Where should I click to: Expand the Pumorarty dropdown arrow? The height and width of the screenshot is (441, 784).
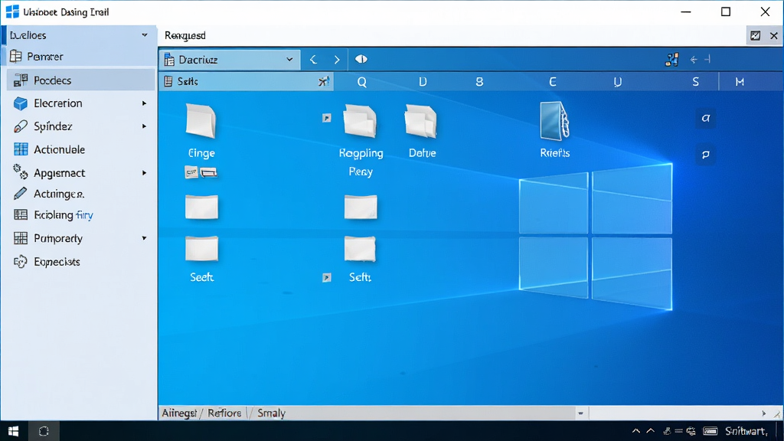[x=144, y=238]
